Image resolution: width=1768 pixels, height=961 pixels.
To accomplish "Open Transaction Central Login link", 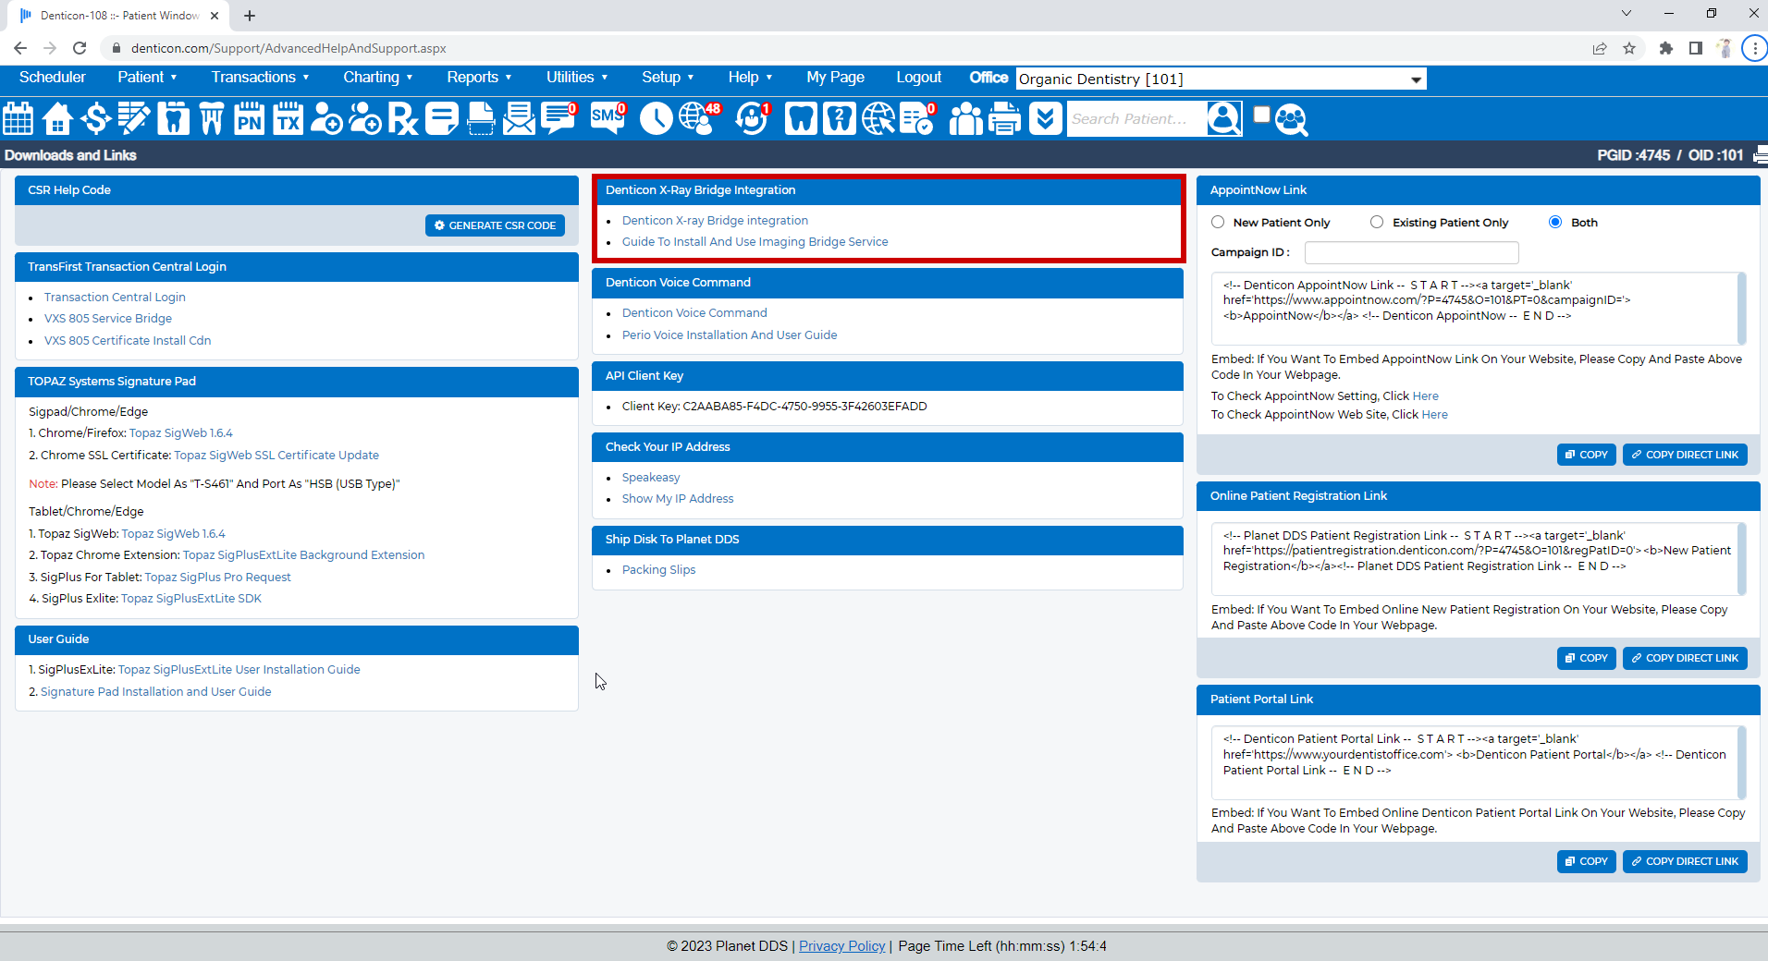I will [x=115, y=297].
